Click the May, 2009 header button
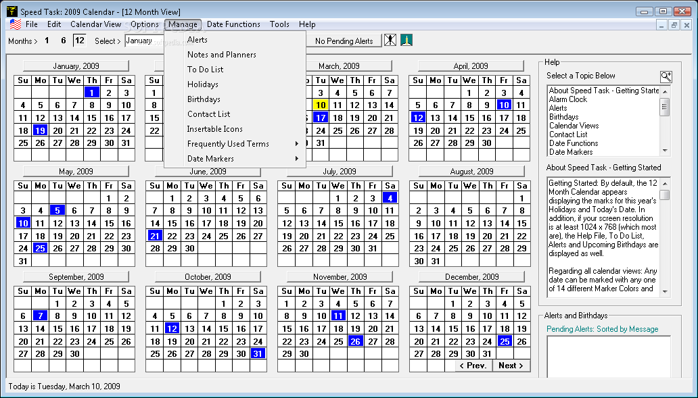This screenshot has width=698, height=398. pos(76,171)
